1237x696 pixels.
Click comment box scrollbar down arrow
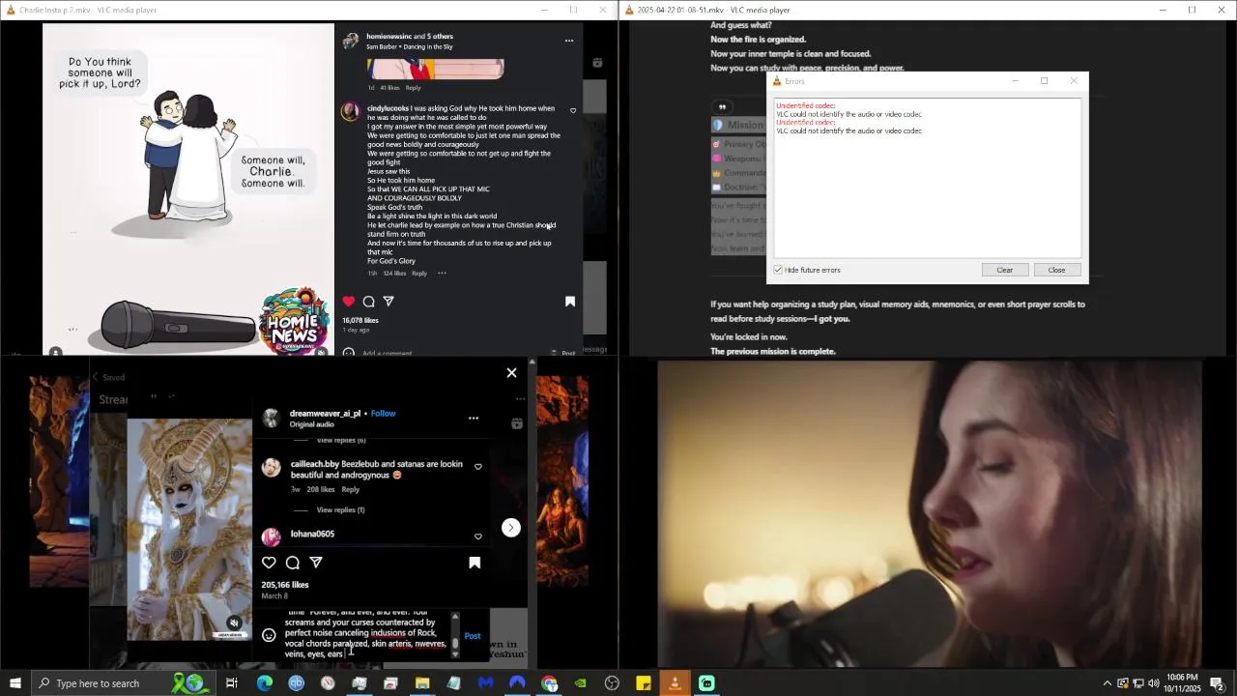pos(455,654)
